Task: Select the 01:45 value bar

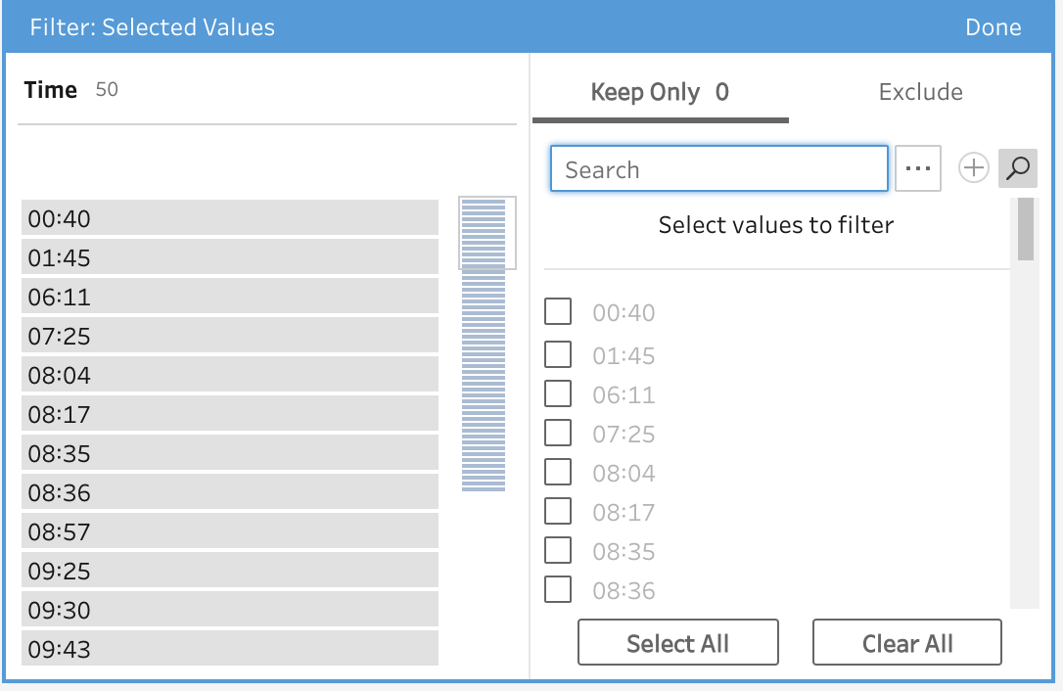Action: point(230,257)
